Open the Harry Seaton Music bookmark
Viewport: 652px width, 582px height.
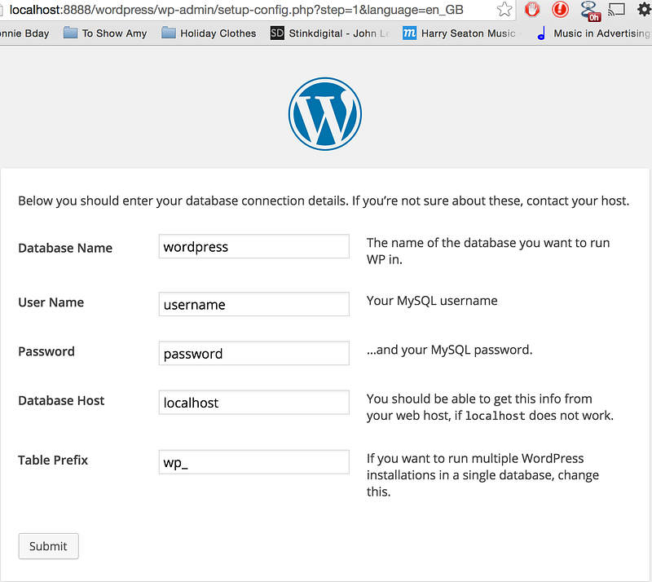pos(461,33)
